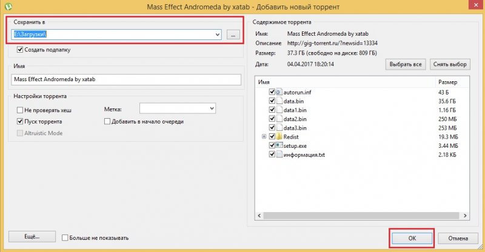Click the torrent Имя text field
485x252 pixels.
point(126,79)
